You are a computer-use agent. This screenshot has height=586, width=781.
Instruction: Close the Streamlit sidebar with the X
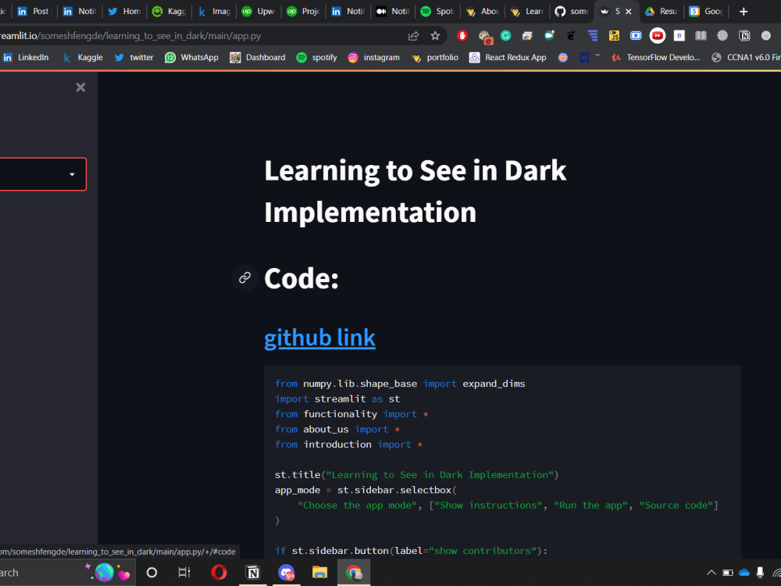pyautogui.click(x=80, y=88)
